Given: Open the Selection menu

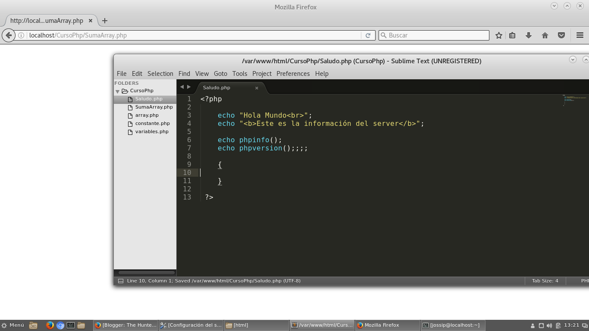Looking at the screenshot, I should (x=160, y=74).
